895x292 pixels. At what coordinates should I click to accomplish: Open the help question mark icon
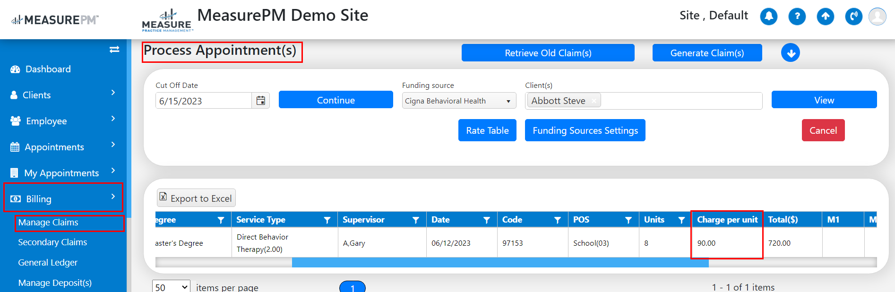[x=797, y=17]
